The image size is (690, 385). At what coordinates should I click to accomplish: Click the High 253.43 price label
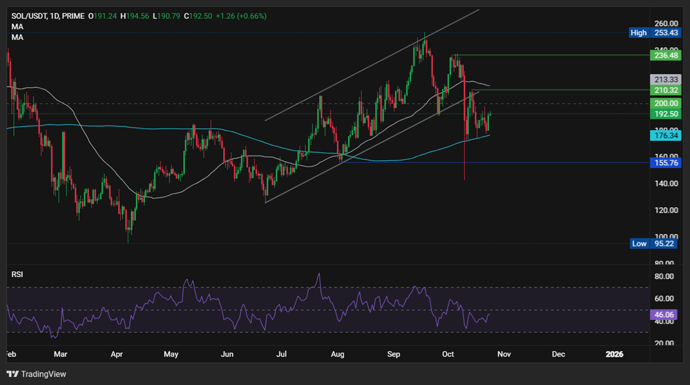(655, 33)
